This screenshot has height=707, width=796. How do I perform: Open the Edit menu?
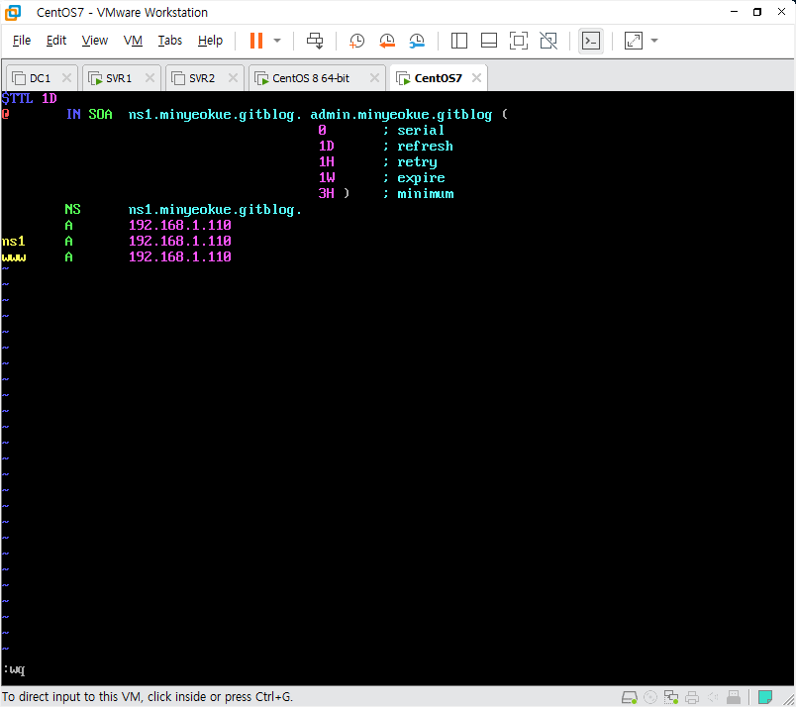point(55,41)
